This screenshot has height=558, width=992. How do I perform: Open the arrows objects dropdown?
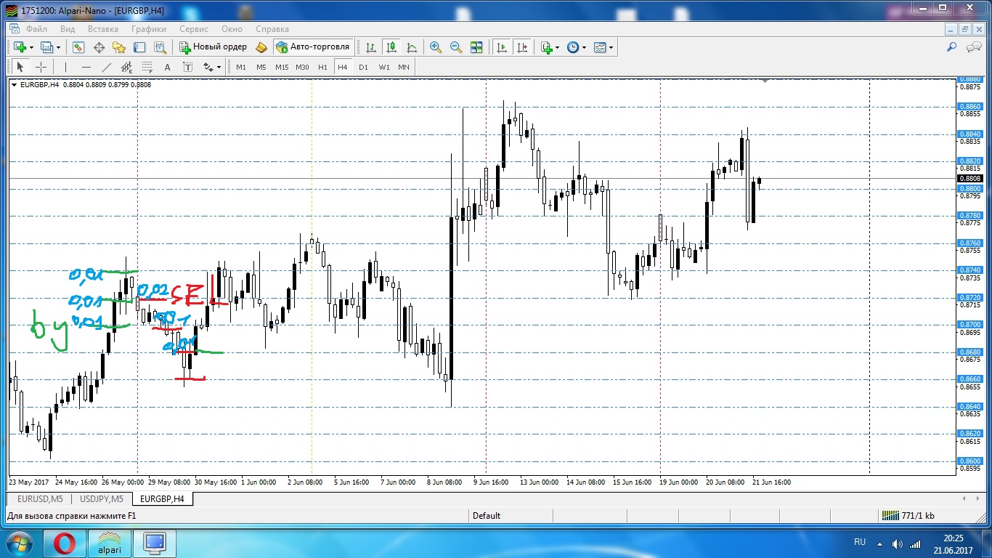tap(211, 67)
